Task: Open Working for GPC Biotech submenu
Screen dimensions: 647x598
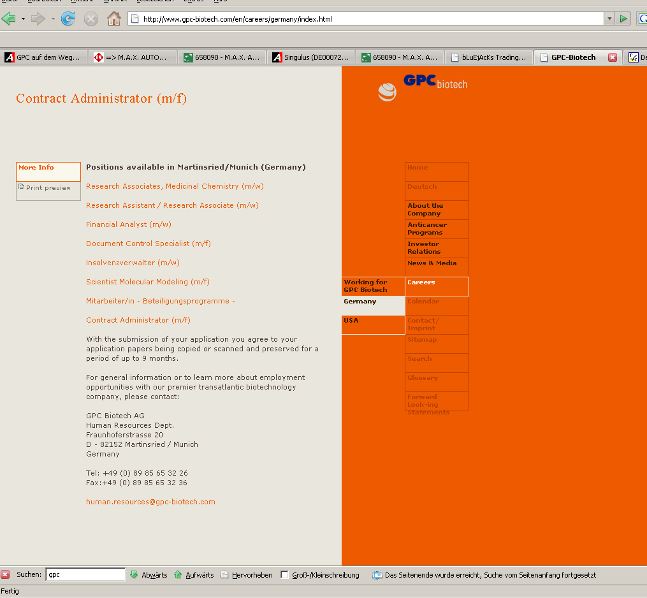Action: coord(373,286)
